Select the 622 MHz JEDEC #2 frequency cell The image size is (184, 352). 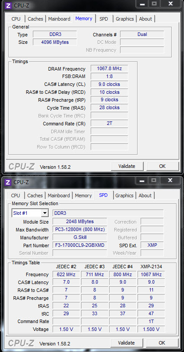(x=66, y=274)
